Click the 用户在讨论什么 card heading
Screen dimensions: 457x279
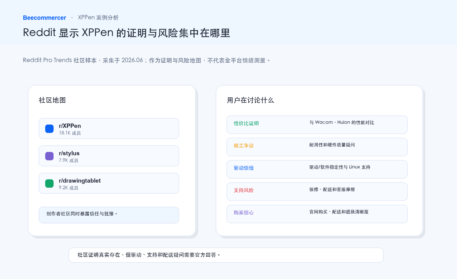coord(250,100)
